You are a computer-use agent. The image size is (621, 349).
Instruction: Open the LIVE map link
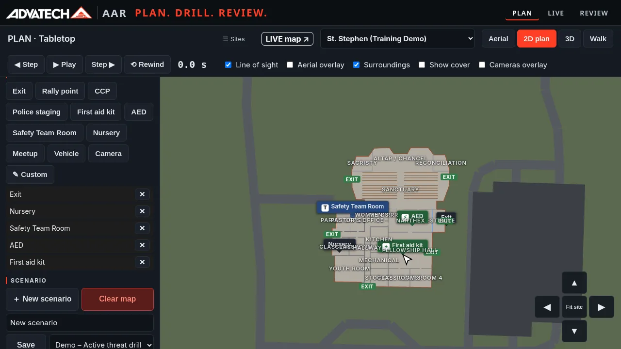tap(287, 39)
